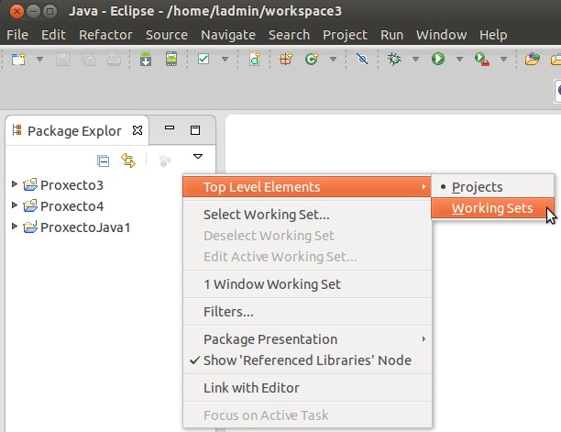The height and width of the screenshot is (432, 561).
Task: Open Filters... from the view menu
Action: tap(307, 312)
